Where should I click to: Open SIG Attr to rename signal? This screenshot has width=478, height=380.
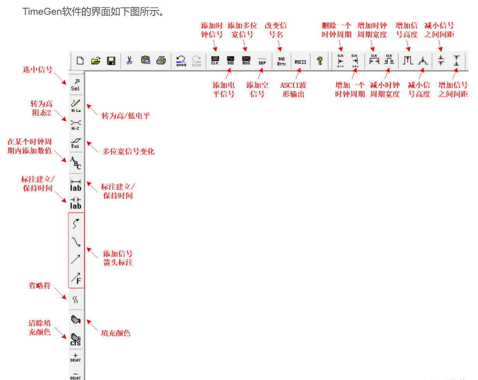tap(281, 61)
